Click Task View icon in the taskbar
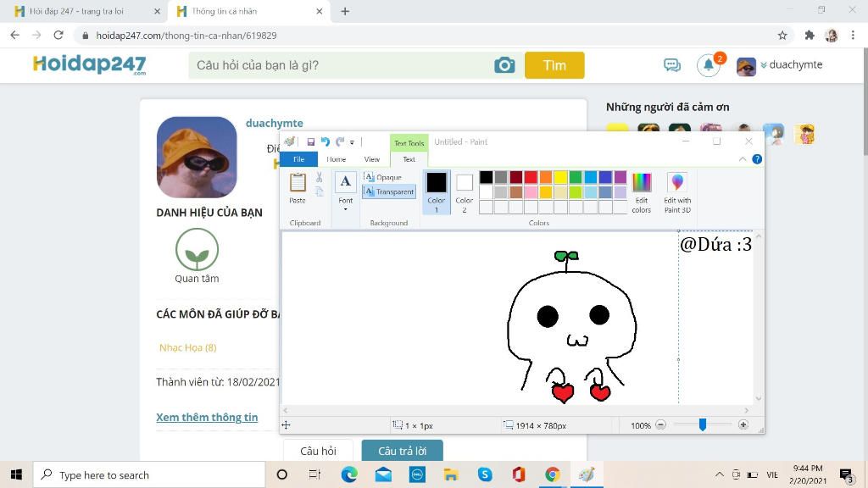Image resolution: width=868 pixels, height=488 pixels. pyautogui.click(x=315, y=474)
